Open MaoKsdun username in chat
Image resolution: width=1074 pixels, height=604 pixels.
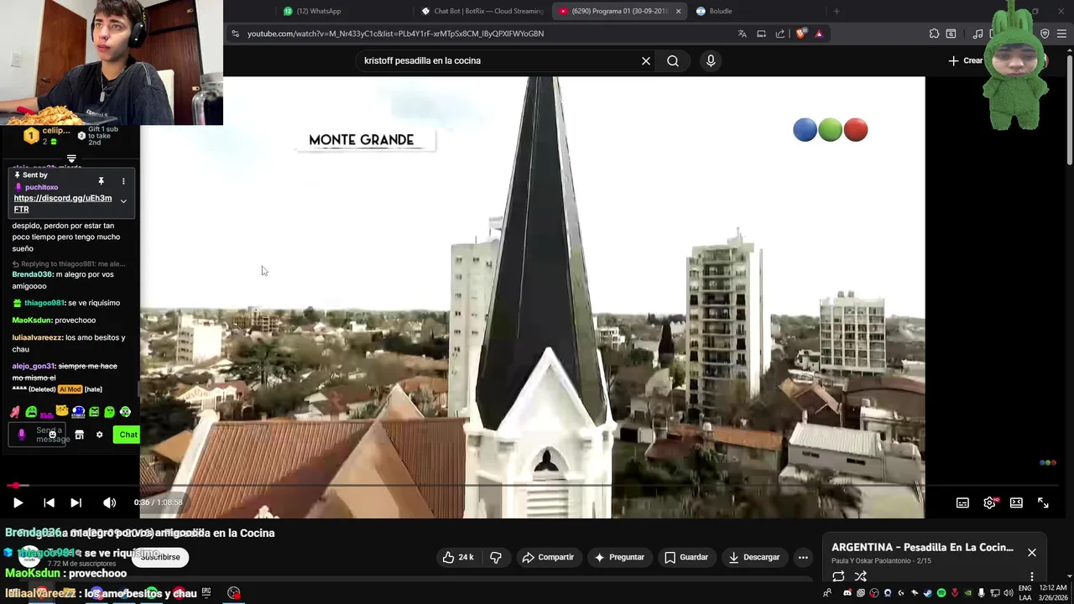coord(31,320)
